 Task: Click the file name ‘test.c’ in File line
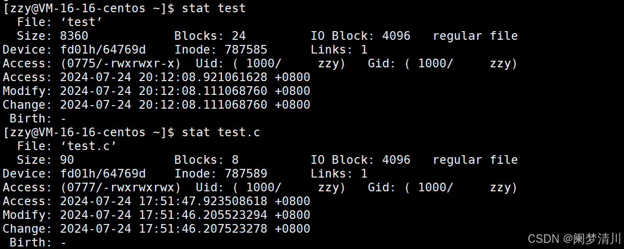pyautogui.click(x=88, y=146)
